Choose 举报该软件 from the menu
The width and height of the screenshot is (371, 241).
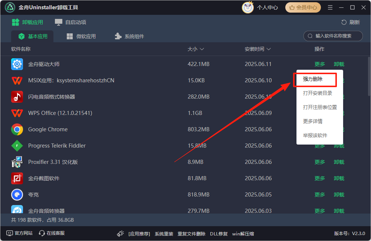click(315, 136)
